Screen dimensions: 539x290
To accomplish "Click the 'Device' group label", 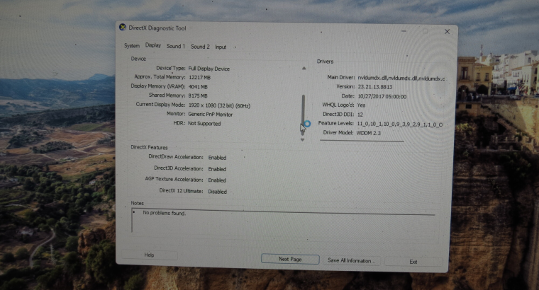I will [138, 59].
